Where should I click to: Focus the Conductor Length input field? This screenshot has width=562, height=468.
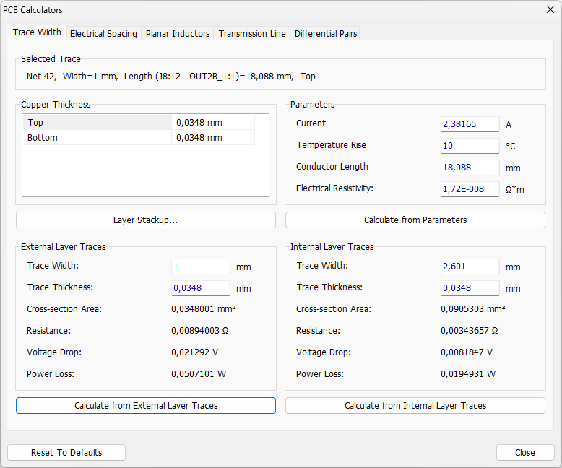[x=470, y=168]
